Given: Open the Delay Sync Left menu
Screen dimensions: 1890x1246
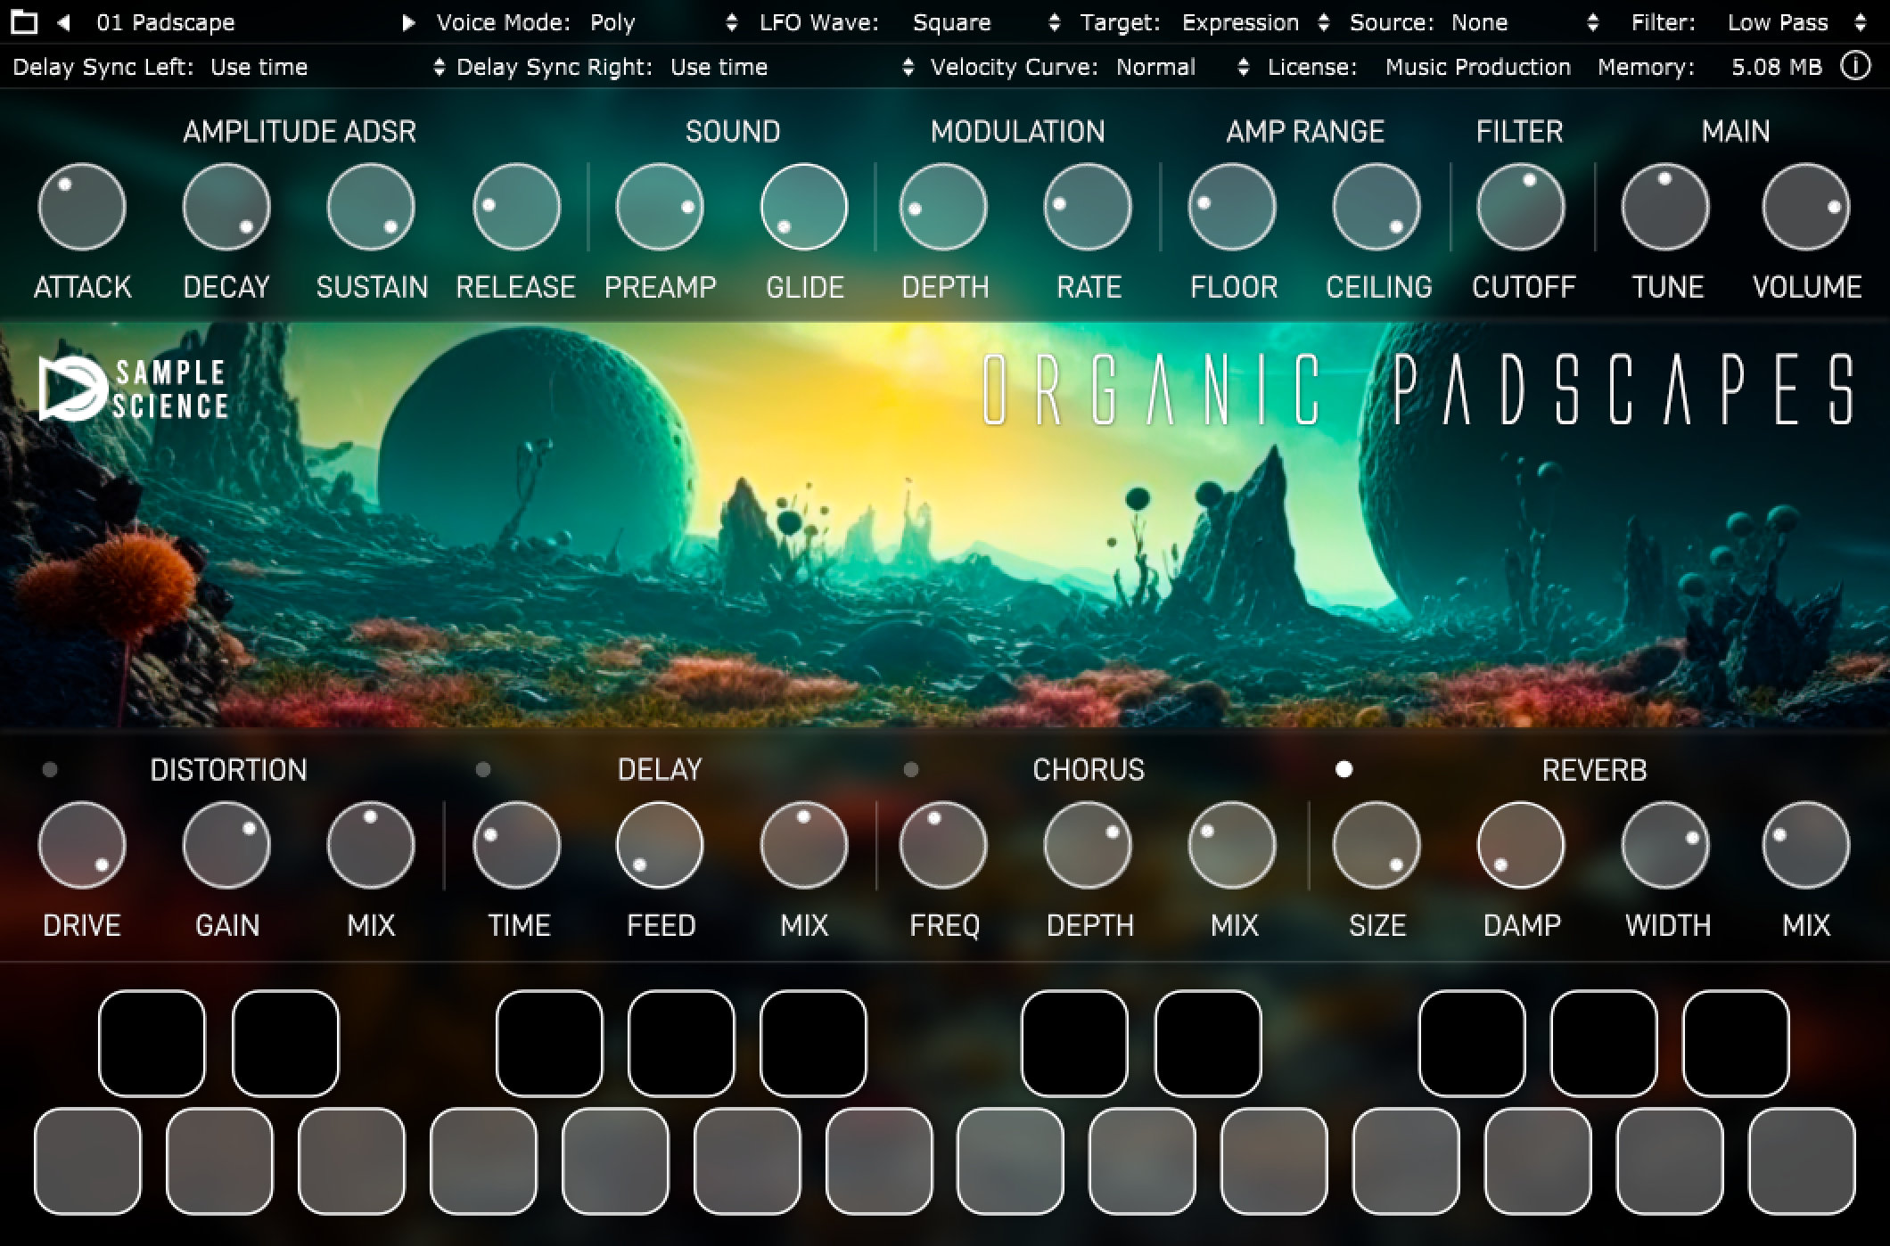Looking at the screenshot, I should (x=228, y=67).
